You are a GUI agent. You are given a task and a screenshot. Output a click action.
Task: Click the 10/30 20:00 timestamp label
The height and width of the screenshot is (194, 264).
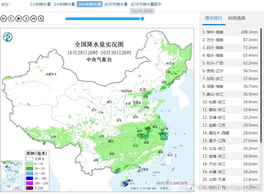[x=142, y=11]
